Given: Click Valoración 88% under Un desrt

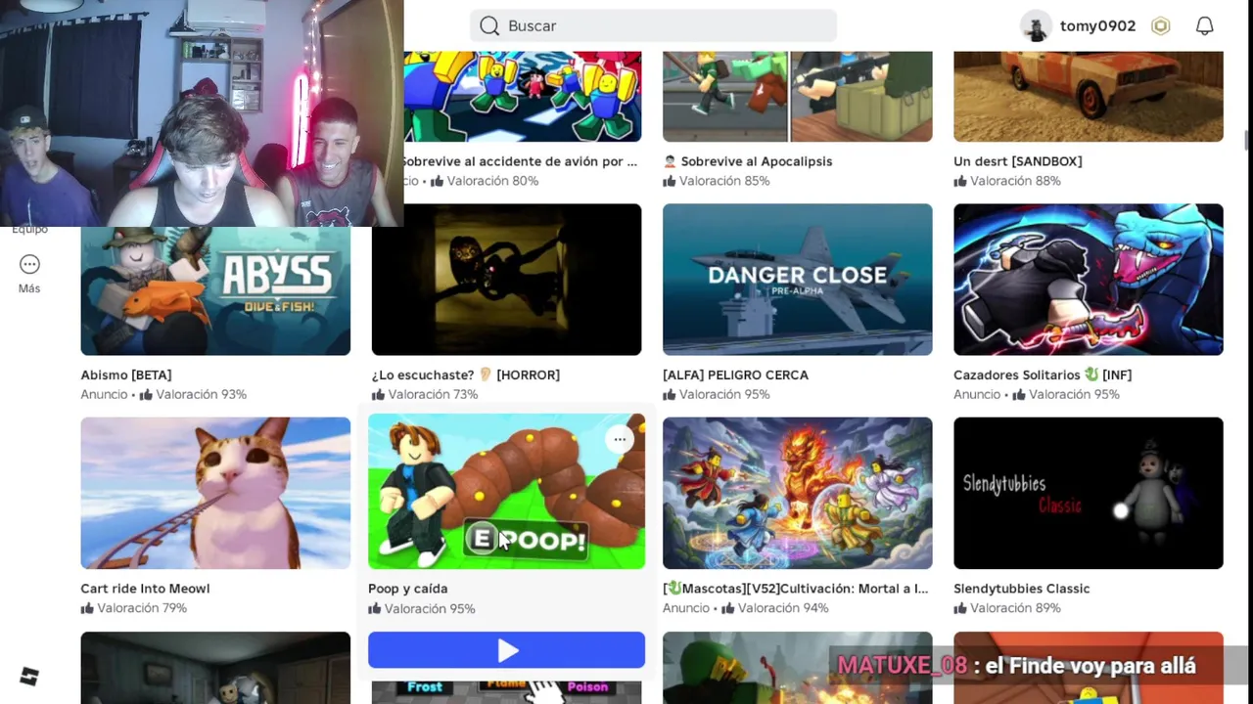Looking at the screenshot, I should pyautogui.click(x=1016, y=181).
